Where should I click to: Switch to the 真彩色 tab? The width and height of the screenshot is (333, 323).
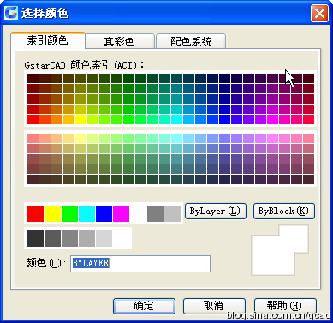[120, 41]
